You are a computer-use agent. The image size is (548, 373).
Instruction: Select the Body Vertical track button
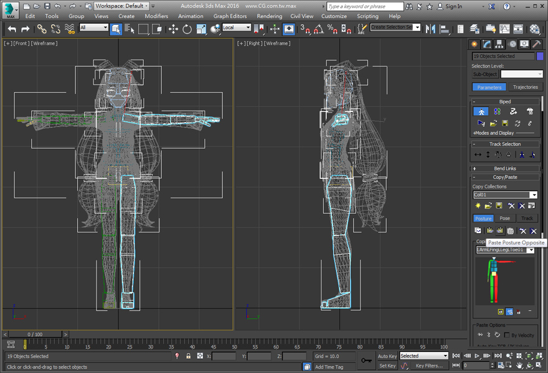click(x=488, y=155)
